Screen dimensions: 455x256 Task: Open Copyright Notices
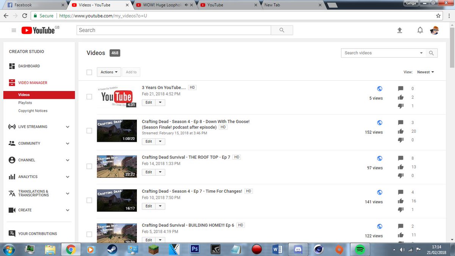[x=33, y=111]
